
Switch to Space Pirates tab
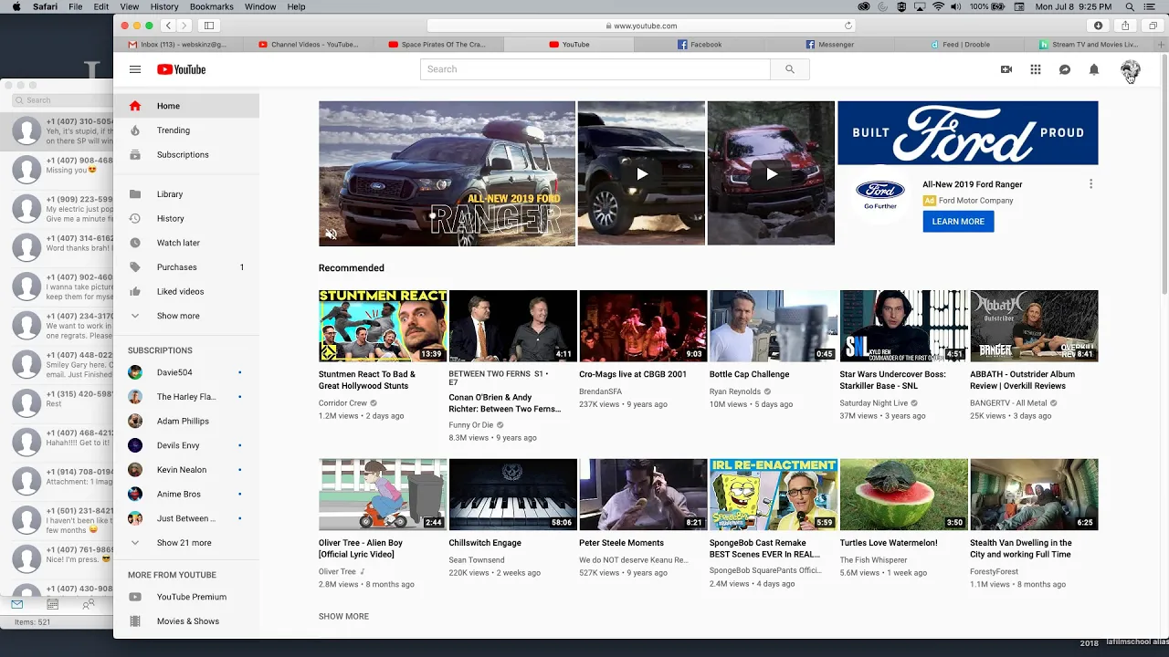click(438, 44)
